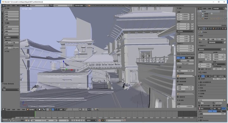Open the XYZ rotation mode dropdown

click(x=185, y=31)
